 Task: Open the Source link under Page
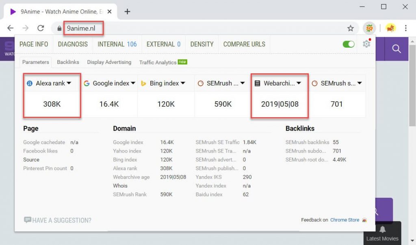31,160
